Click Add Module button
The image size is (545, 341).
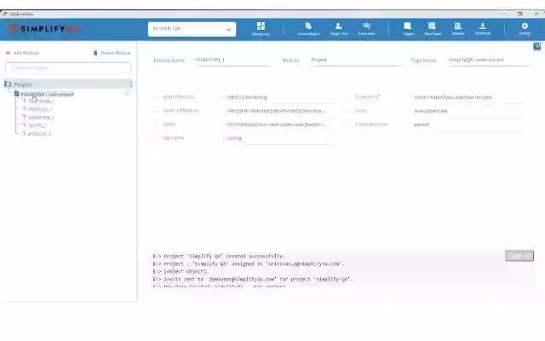coord(22,53)
